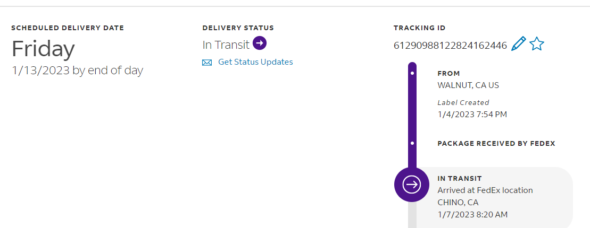Screen dimensions: 590x228
Task: Click the large In Transit timeline arrow circle
Action: (412, 184)
